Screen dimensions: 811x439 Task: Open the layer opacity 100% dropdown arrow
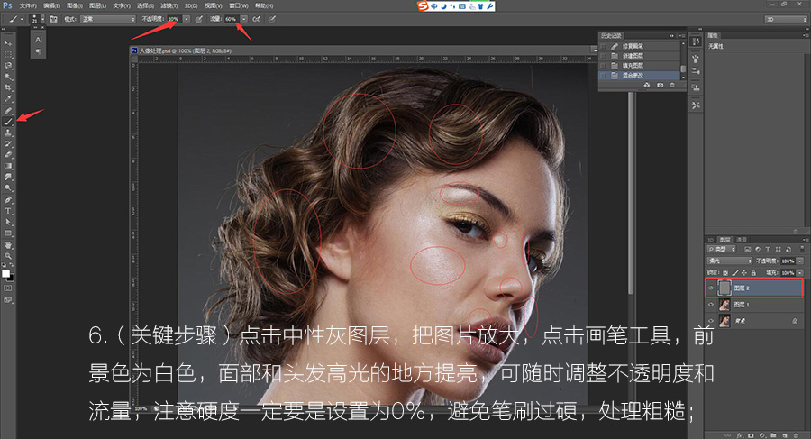800,261
